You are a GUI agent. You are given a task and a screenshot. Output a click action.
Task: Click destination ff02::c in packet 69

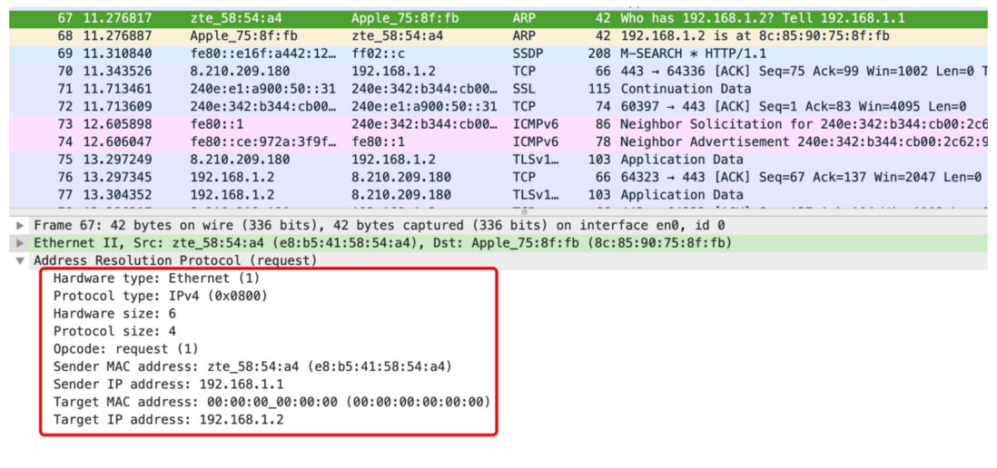379,54
